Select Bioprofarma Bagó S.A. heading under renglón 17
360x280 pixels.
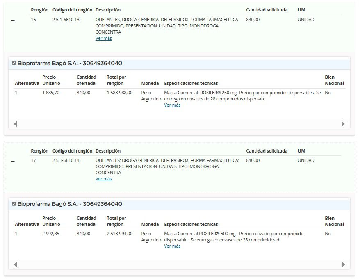point(70,204)
